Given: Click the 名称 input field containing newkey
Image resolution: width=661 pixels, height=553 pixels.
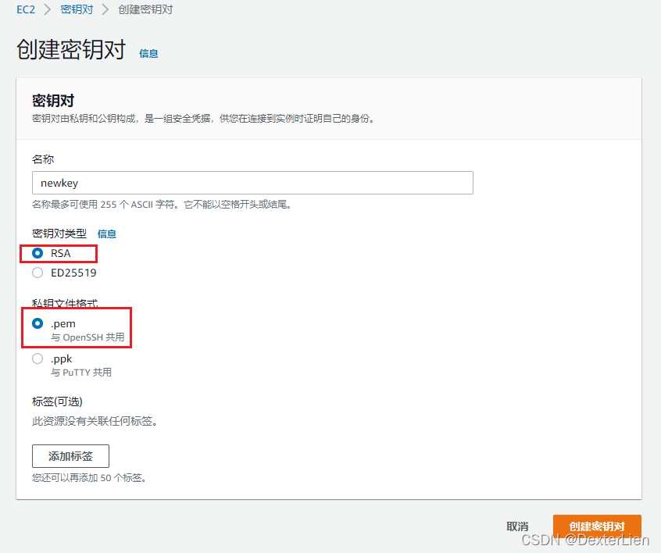Looking at the screenshot, I should pos(252,183).
